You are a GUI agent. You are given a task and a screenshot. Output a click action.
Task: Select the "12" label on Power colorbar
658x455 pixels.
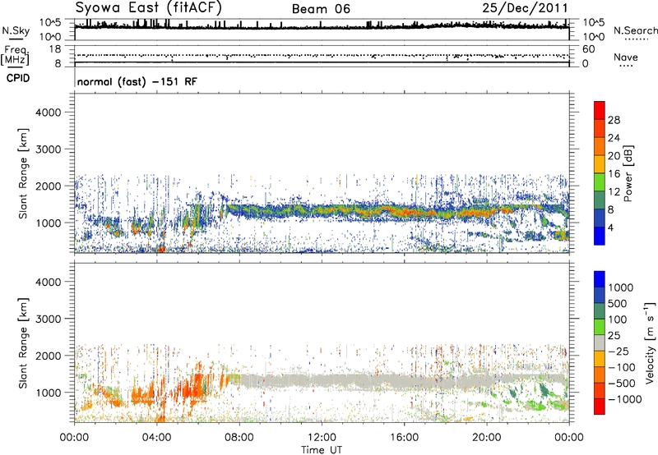coord(614,192)
